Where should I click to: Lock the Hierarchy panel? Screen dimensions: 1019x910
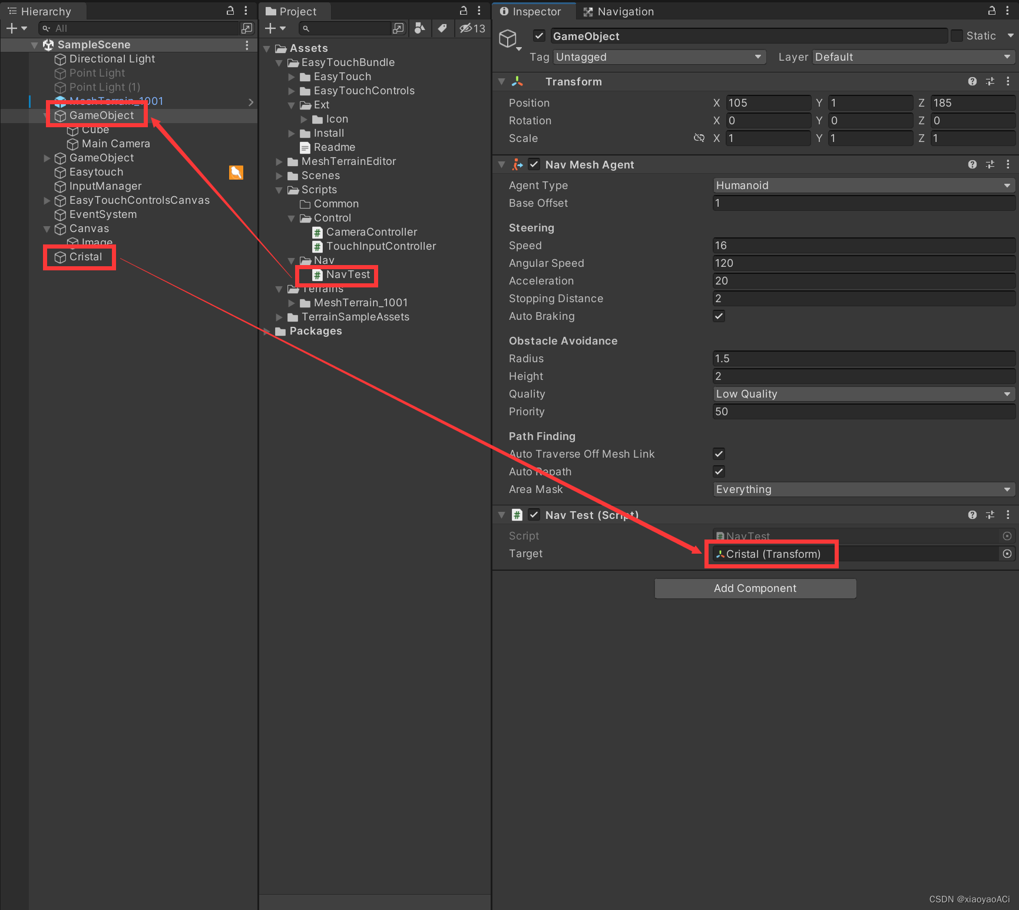[230, 11]
